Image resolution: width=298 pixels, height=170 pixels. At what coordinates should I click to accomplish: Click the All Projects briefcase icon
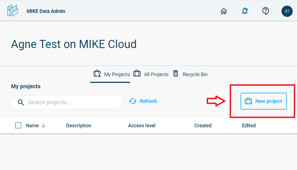[x=137, y=74]
